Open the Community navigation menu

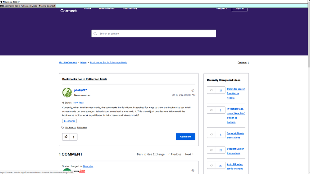click(130, 8)
